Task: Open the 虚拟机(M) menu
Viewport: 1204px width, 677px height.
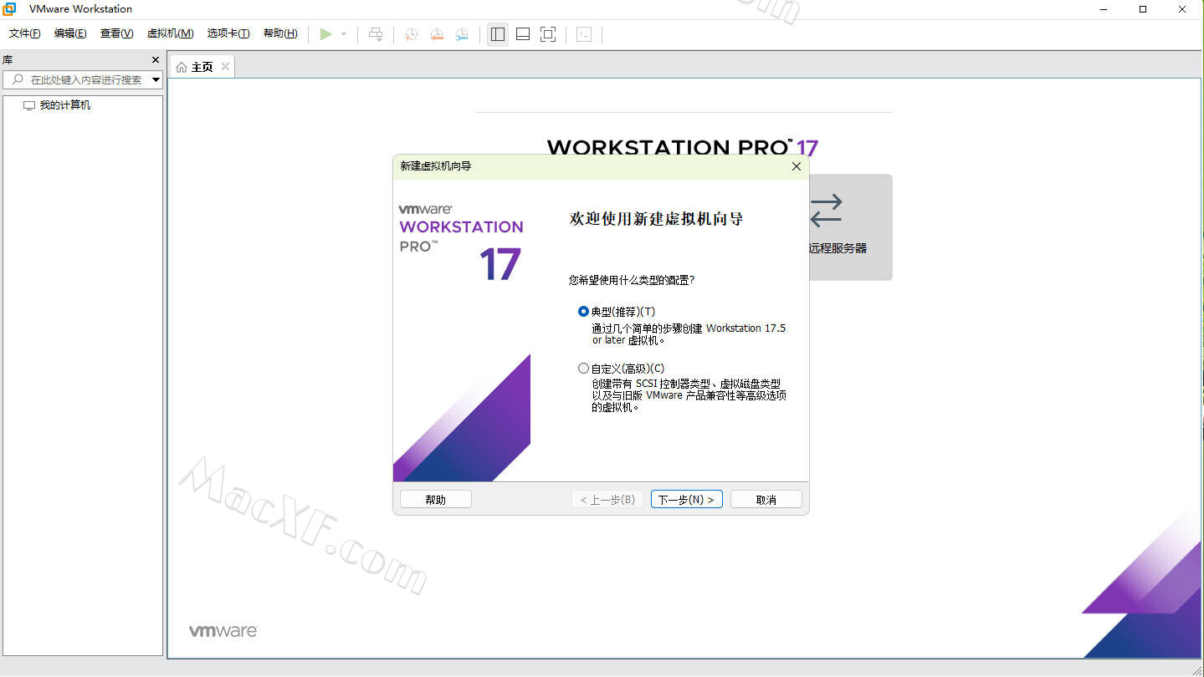Action: click(170, 33)
